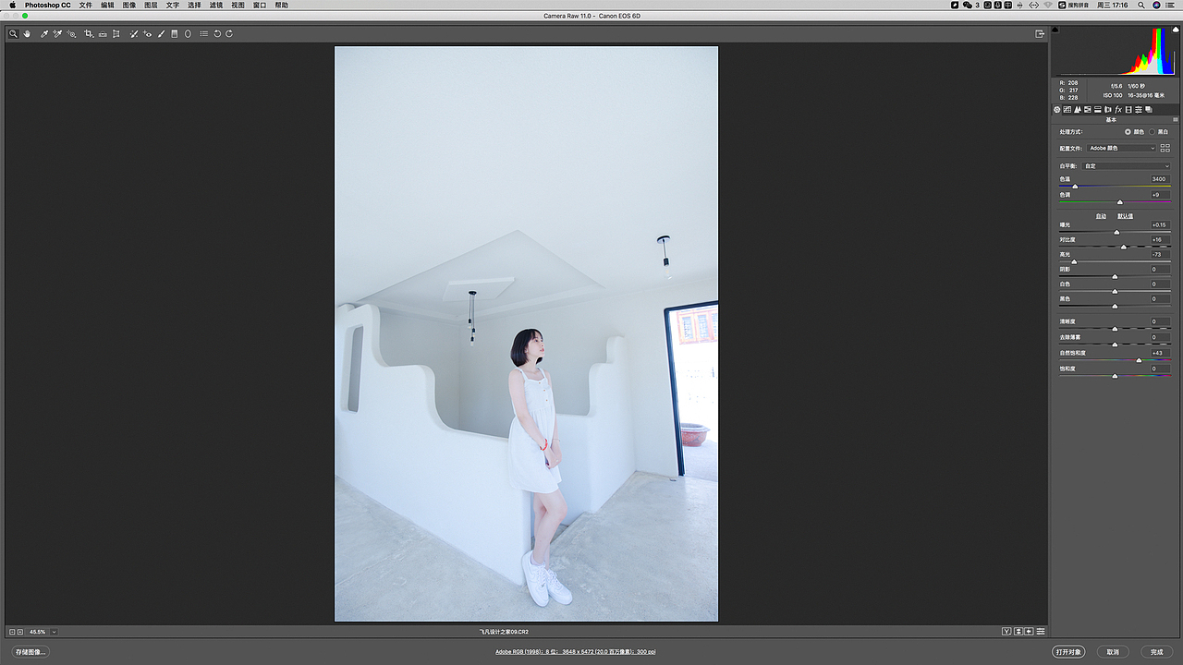The image size is (1183, 665).
Task: Select the Color Sampler tool
Action: pos(57,34)
